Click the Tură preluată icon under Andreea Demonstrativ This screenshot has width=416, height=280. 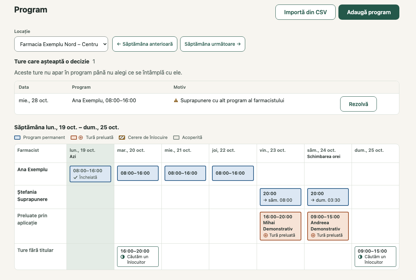[313, 235]
